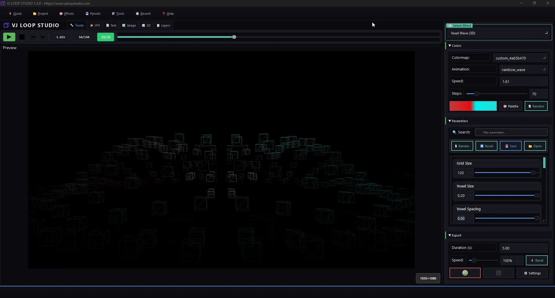Decrease color Speed with down stepper
555x298 pixels.
click(x=545, y=84)
